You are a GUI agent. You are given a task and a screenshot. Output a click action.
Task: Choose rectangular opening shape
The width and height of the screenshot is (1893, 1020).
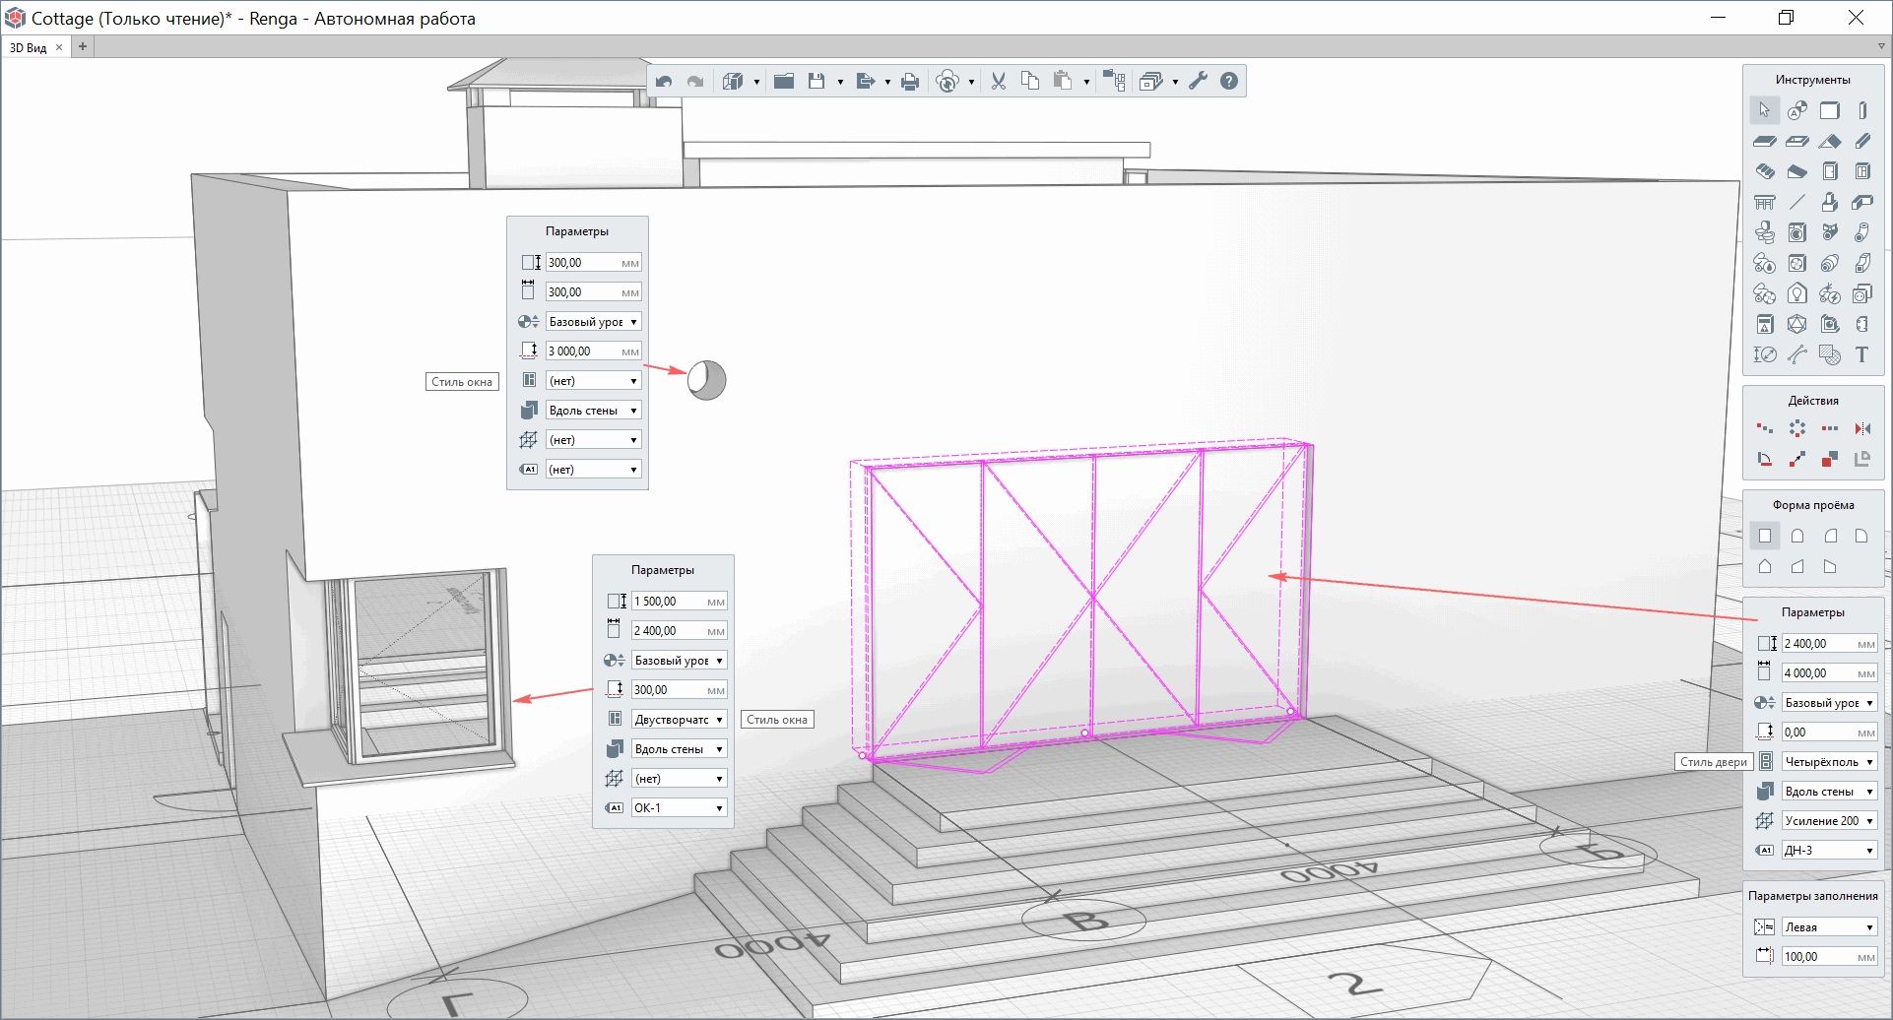coord(1765,536)
